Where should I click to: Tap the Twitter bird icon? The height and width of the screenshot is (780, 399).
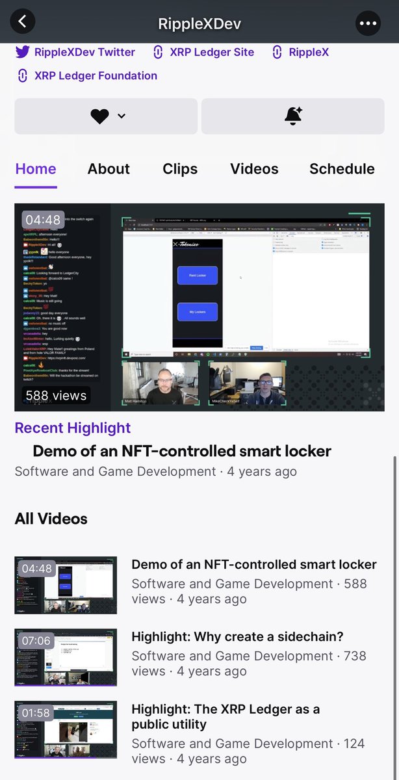pos(22,52)
